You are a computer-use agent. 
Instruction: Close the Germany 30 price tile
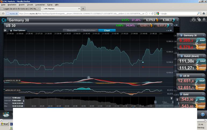(204, 35)
